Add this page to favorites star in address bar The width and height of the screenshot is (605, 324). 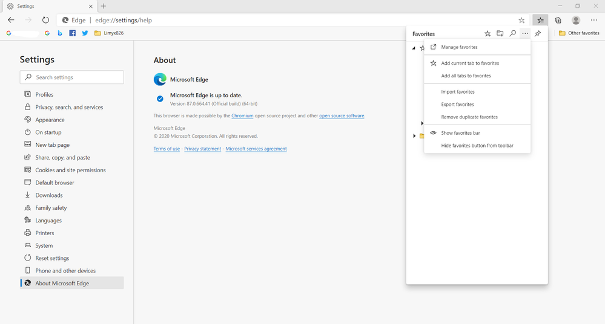521,21
